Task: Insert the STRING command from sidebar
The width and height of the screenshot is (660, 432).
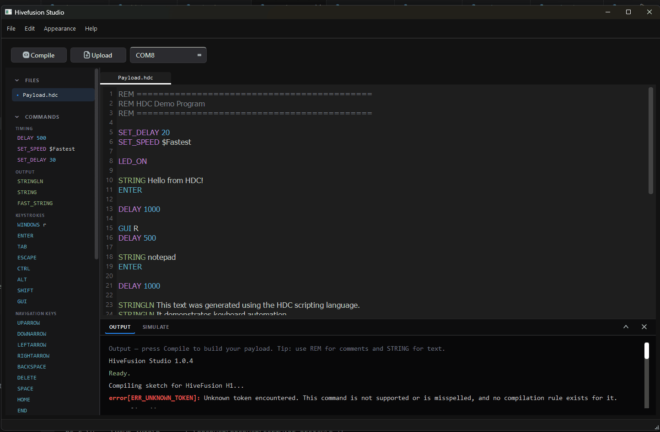Action: (27, 192)
